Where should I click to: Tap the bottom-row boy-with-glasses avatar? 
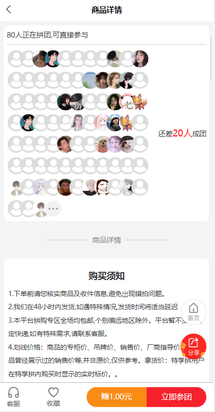(41, 209)
